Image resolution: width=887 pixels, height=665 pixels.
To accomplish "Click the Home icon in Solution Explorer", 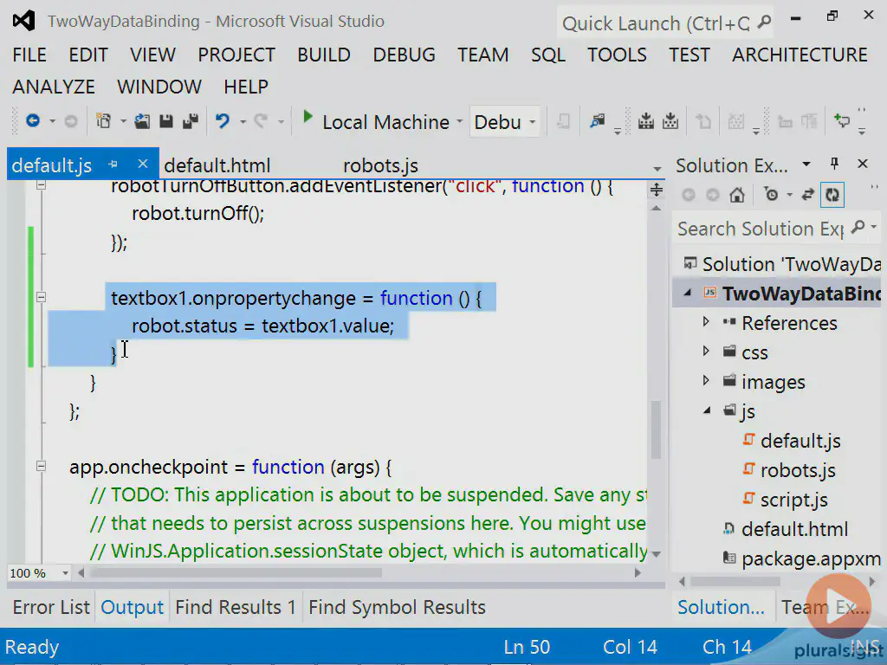I will 736,195.
